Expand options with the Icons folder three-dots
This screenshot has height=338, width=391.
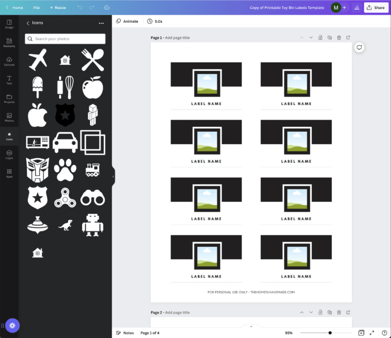click(x=101, y=23)
